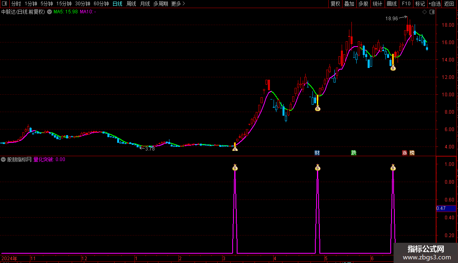The image size is (458, 263).
Task: Expand the 更多 periods menu
Action: click(178, 4)
